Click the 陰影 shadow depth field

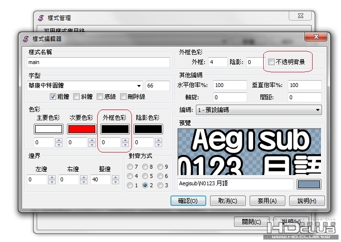(256, 62)
